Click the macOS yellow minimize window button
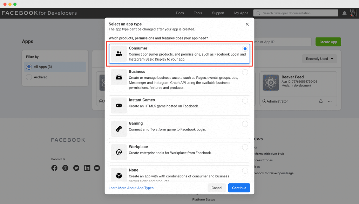The image size is (359, 204). point(10,4)
